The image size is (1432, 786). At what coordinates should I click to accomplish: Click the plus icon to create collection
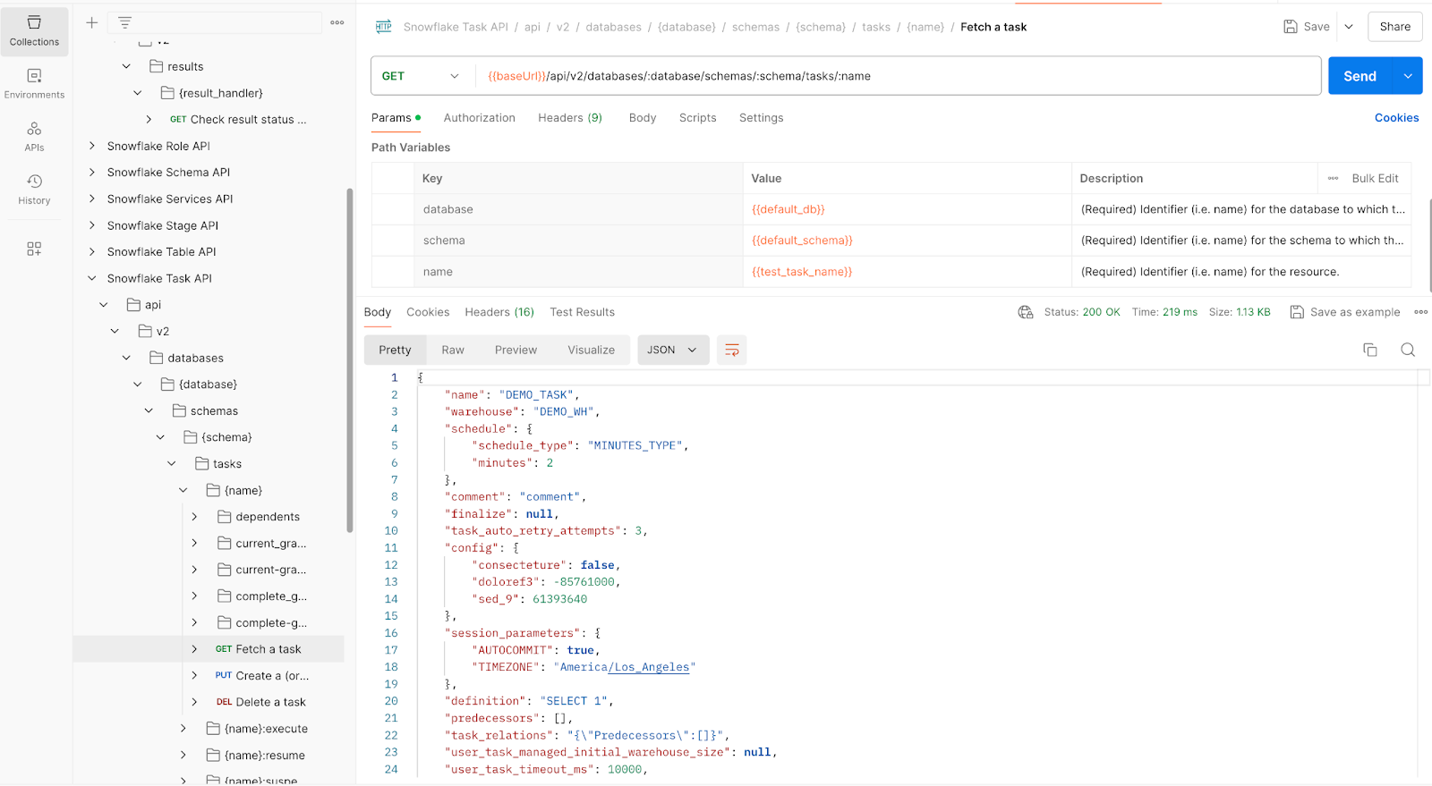point(91,22)
